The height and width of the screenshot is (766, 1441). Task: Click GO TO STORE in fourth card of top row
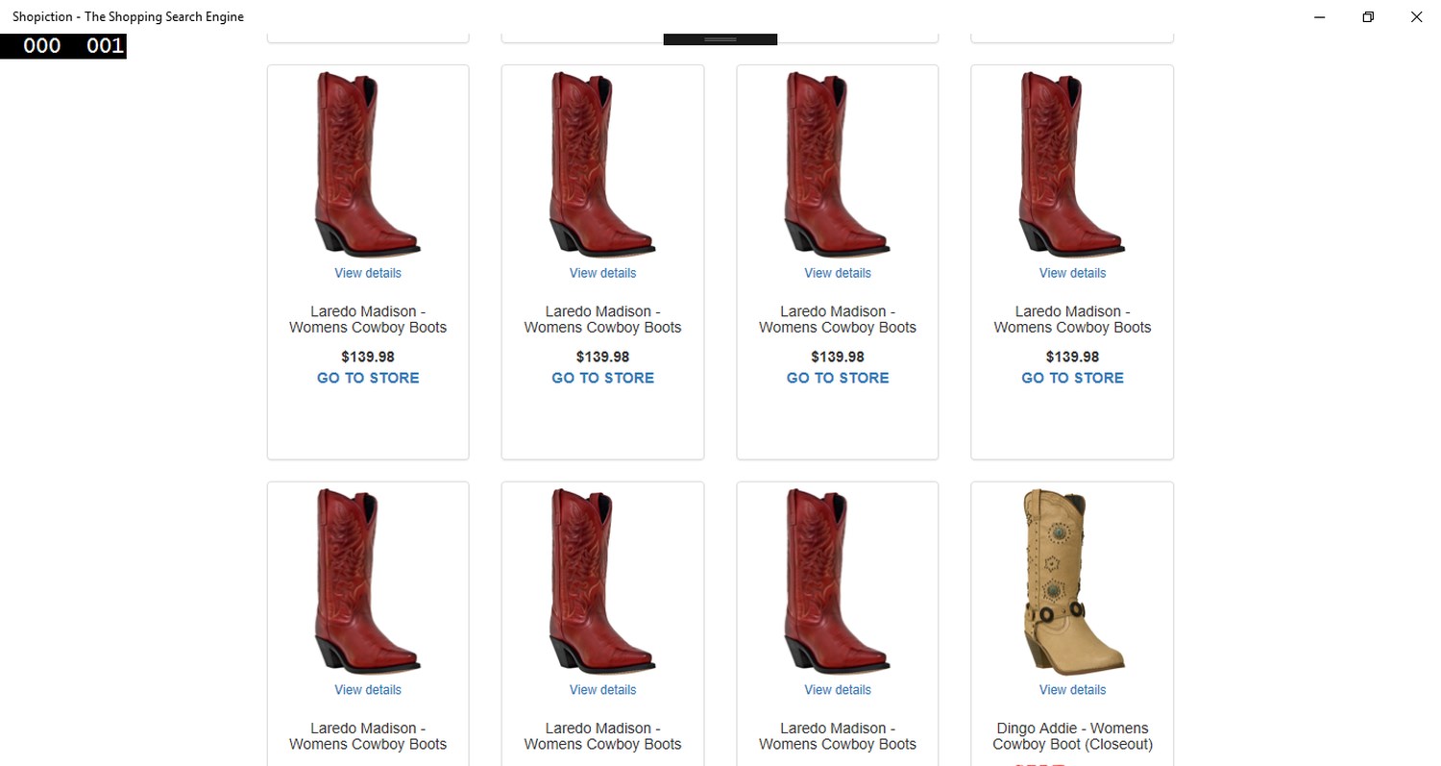(x=1072, y=378)
